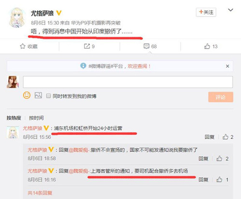Expand all 14 replies (共14条回复)
The image size is (241, 199).
40,193
